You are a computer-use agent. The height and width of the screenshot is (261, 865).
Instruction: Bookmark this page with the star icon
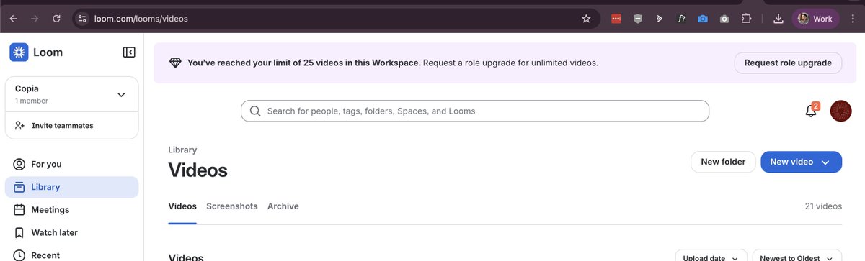tap(586, 19)
